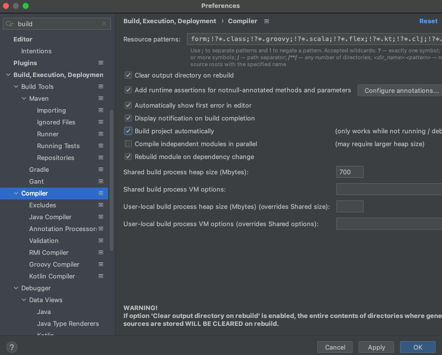Click the icon beside the Compiler breadcrumb
Image resolution: width=442 pixels, height=355 pixels.
coord(266,21)
